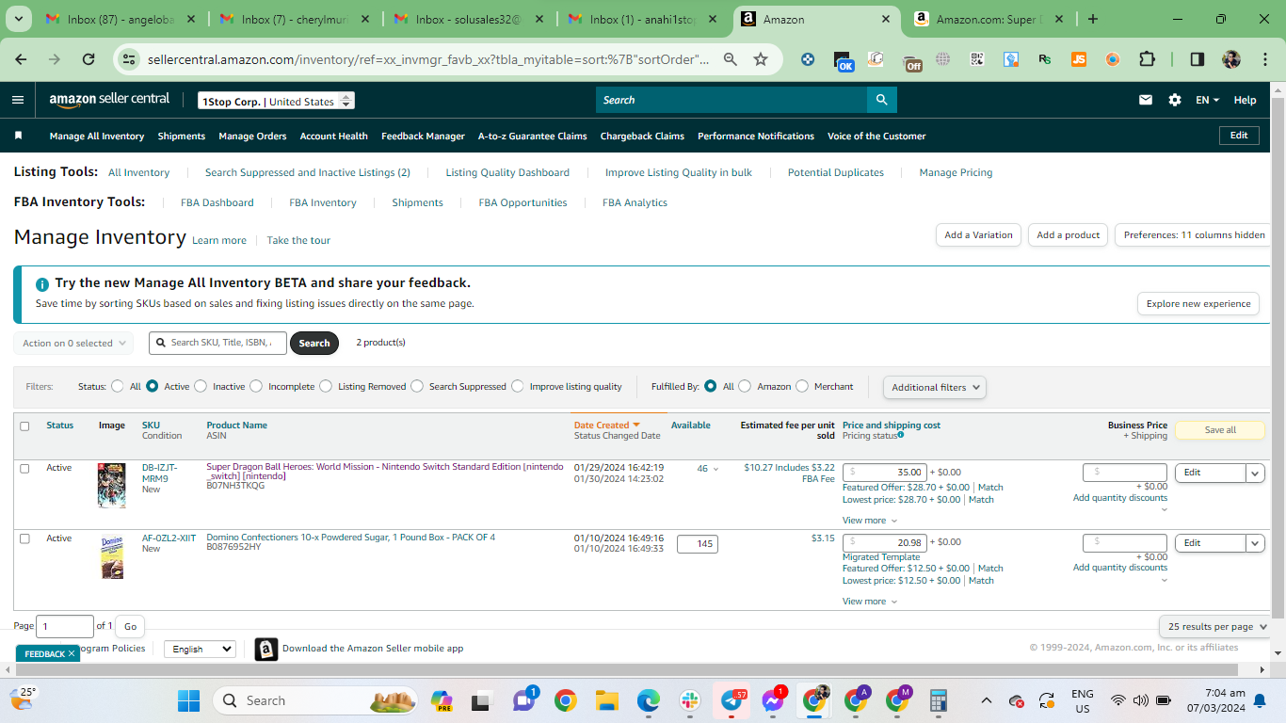This screenshot has height=723, width=1286.
Task: Click the magnifier button beside the top search bar
Action: 881,100
